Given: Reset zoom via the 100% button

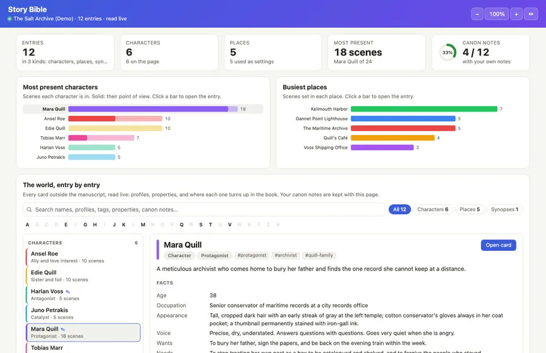Looking at the screenshot, I should pos(497,14).
